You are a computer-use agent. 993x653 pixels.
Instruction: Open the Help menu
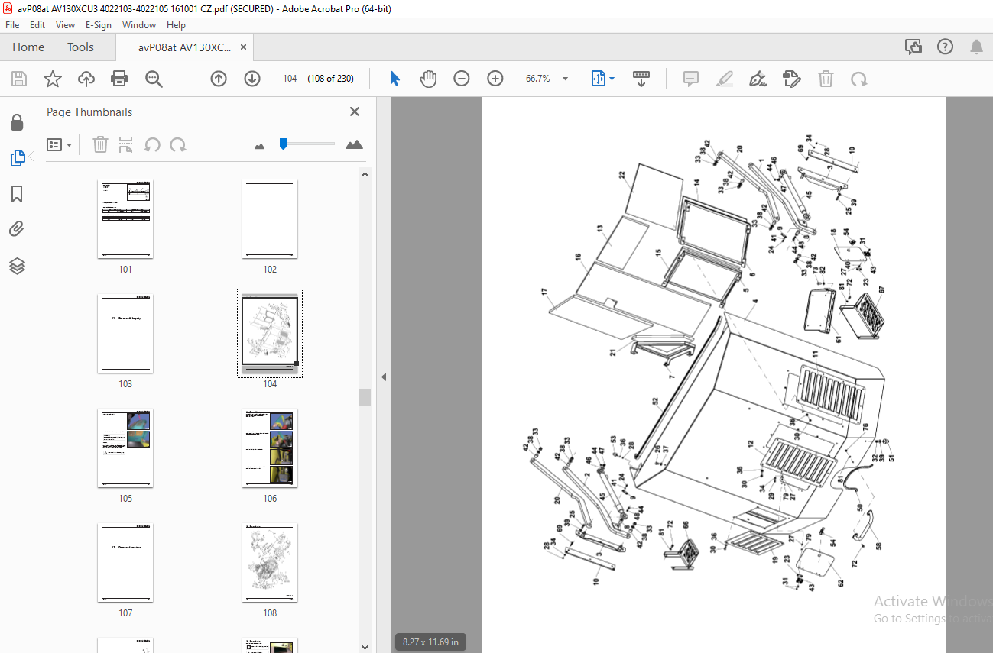(176, 25)
